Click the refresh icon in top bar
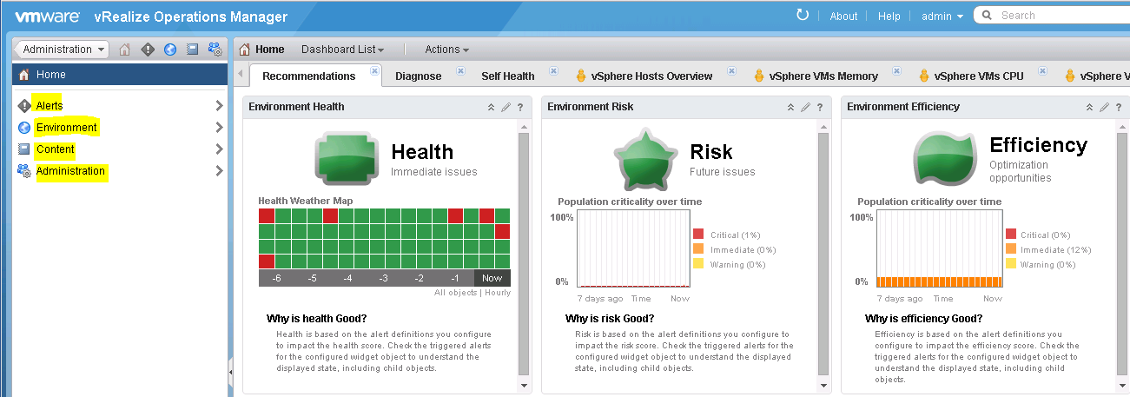Screen dimensions: 1130x397 pyautogui.click(x=803, y=15)
